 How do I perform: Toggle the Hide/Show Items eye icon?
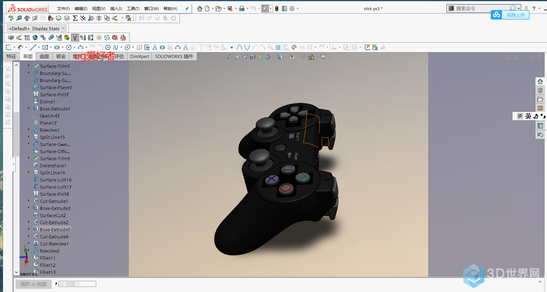click(292, 57)
